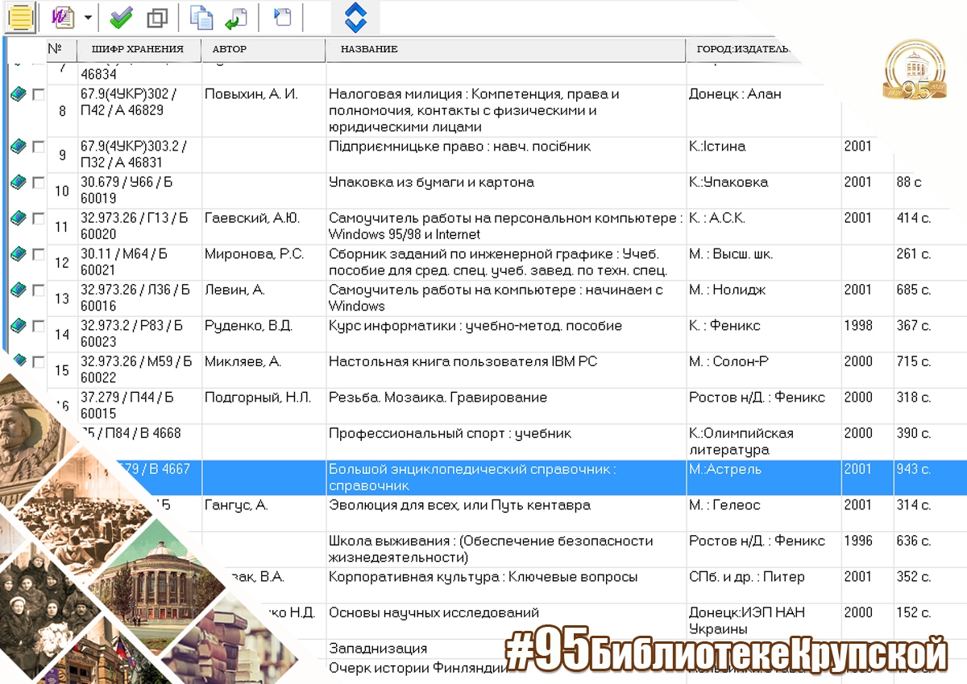
Task: Tick the checkbox in row 14
Action: tap(38, 326)
